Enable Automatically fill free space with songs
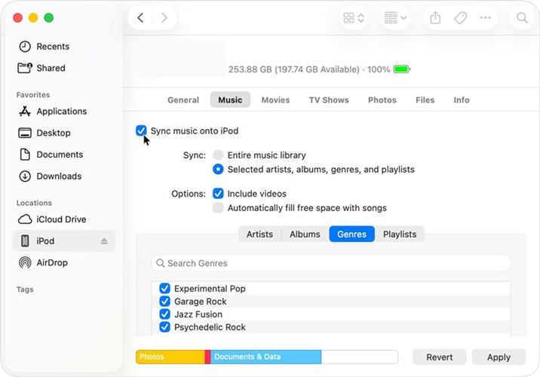 [x=218, y=208]
